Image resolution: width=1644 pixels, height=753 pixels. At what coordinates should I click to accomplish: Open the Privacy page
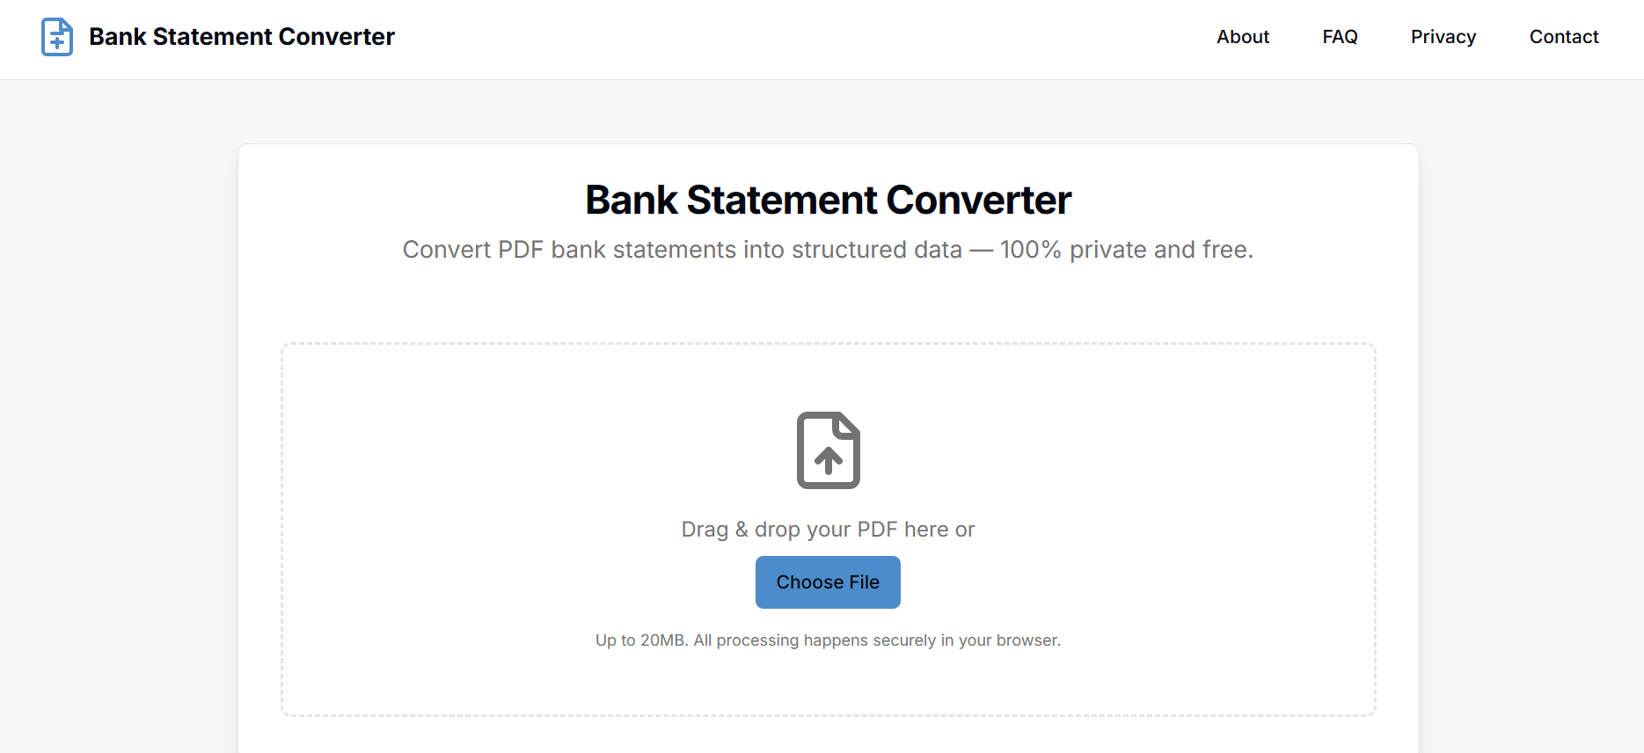click(x=1443, y=37)
